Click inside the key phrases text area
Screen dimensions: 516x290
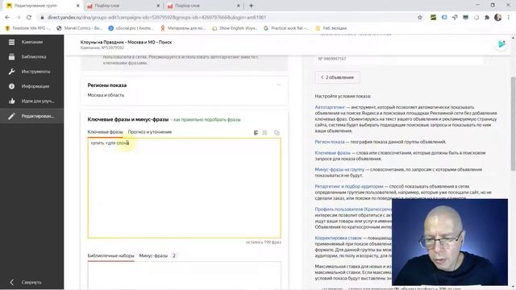[185, 188]
